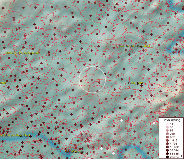Select the Fulda, Stadt map label
The width and height of the screenshot is (184, 159).
click(x=136, y=83)
